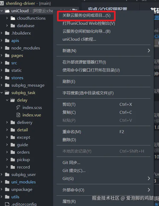Expand the unpackage folder chevron
The height and width of the screenshot is (206, 159).
coord(2,189)
